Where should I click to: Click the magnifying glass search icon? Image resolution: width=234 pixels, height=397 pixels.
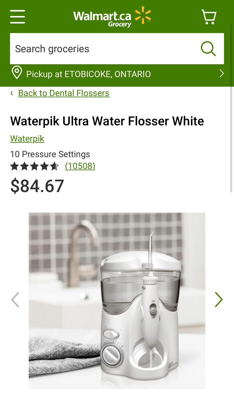point(208,49)
